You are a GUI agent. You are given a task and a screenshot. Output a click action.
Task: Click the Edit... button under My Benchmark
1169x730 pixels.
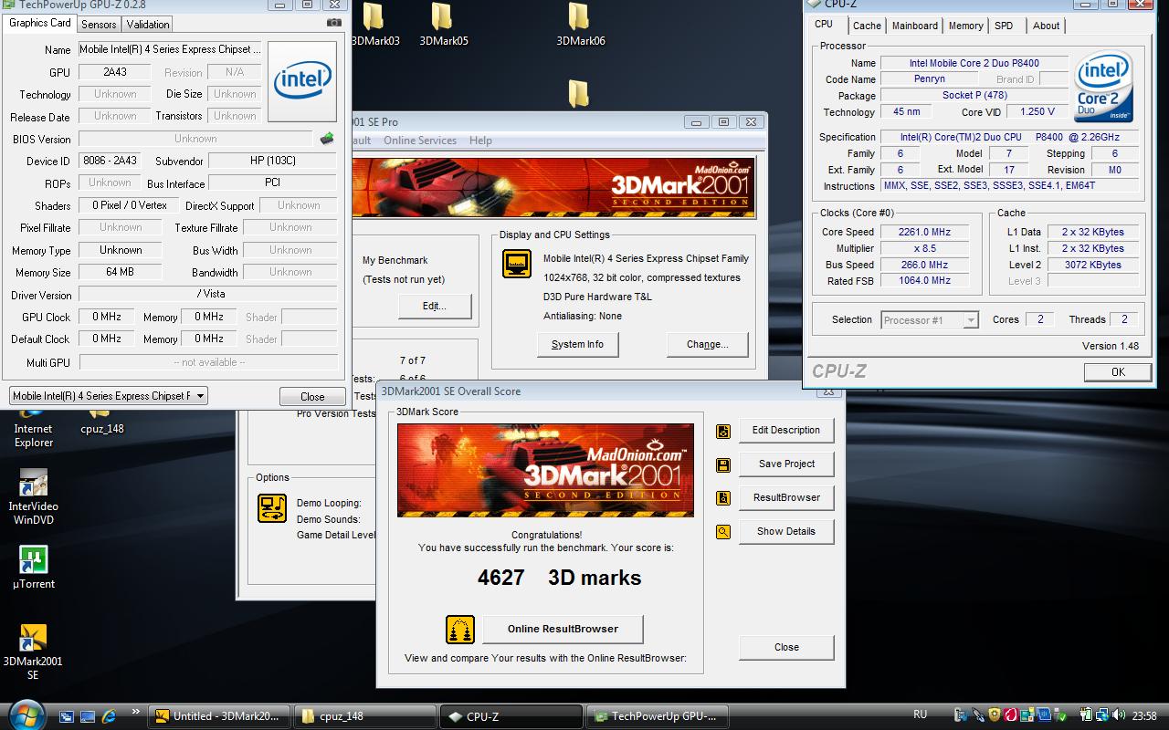coord(434,307)
